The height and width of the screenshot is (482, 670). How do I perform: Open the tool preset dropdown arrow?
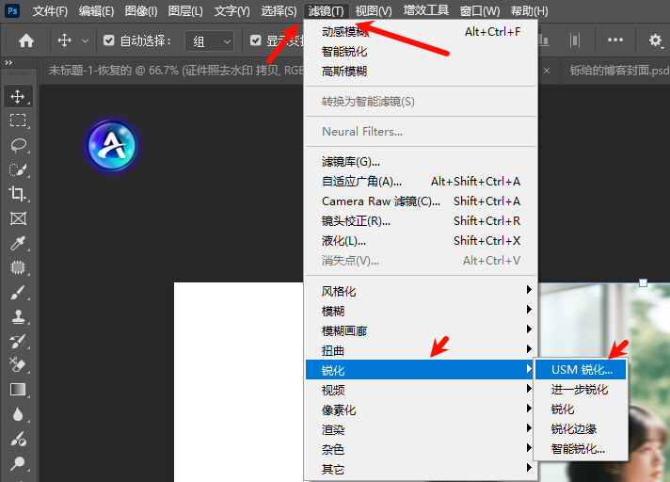coord(85,41)
